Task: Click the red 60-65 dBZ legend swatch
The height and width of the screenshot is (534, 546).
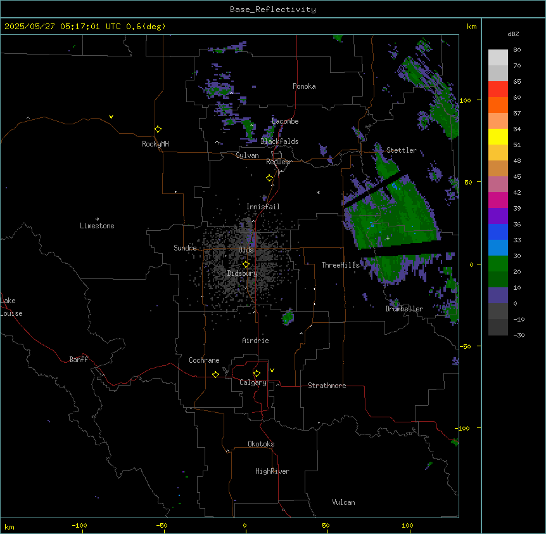Action: pos(498,89)
